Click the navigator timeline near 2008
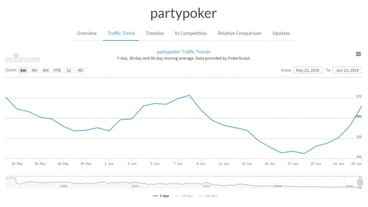 [x=64, y=186]
